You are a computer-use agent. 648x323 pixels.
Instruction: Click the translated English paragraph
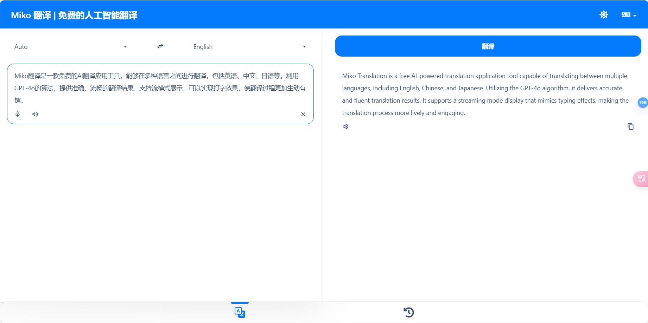(485, 94)
